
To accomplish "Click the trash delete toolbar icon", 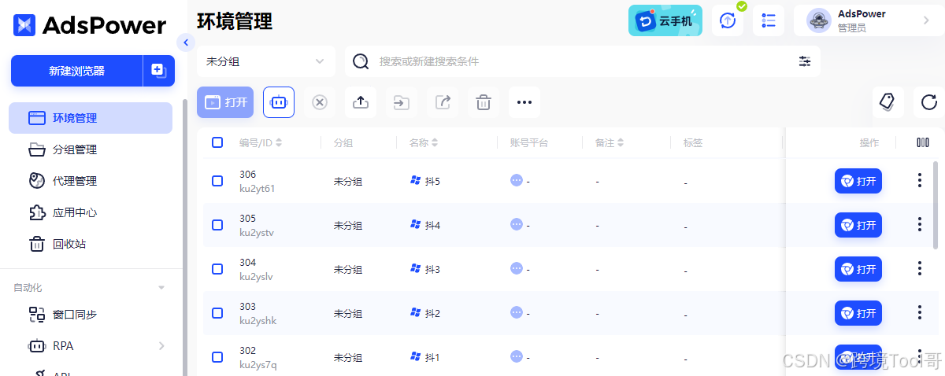I will [484, 102].
